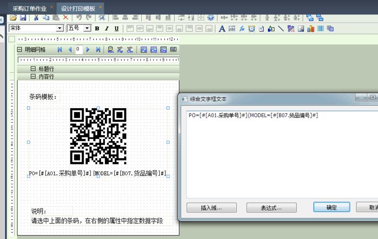Click the Grp grid icon
378x239 pixels.
163,50
